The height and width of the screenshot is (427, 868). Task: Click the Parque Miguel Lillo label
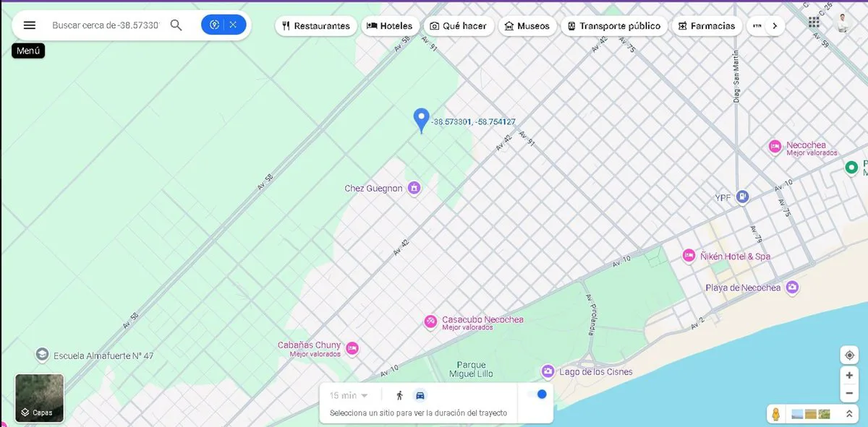(472, 369)
